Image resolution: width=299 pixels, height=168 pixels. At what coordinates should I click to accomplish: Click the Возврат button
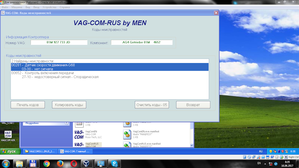click(x=193, y=105)
